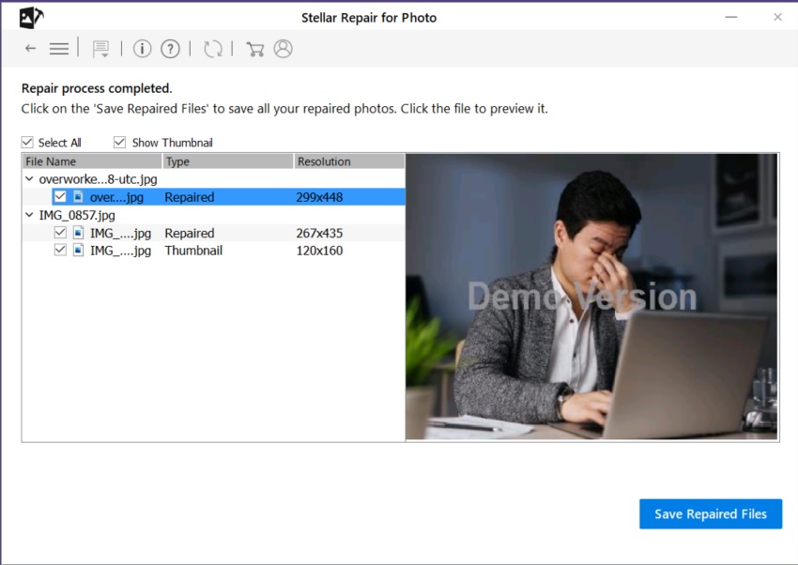Image resolution: width=798 pixels, height=565 pixels.
Task: Uncheck the 267x435 IMG row checkbox
Action: (x=60, y=233)
